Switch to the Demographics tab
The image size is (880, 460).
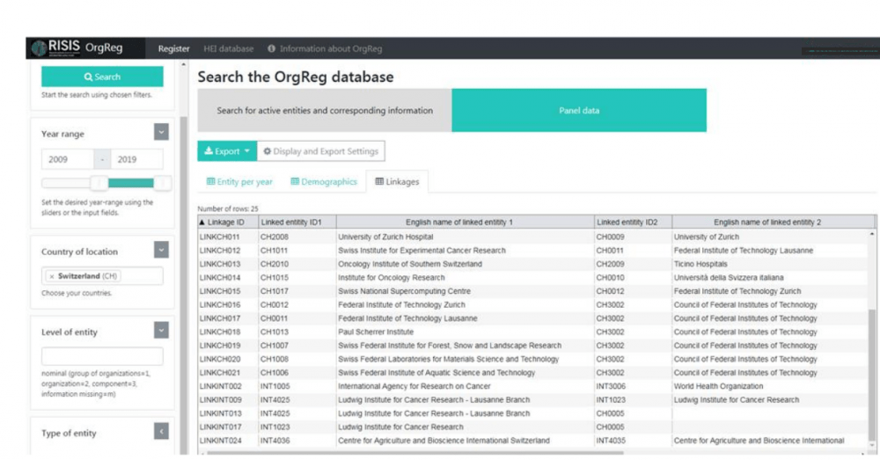pyautogui.click(x=324, y=182)
